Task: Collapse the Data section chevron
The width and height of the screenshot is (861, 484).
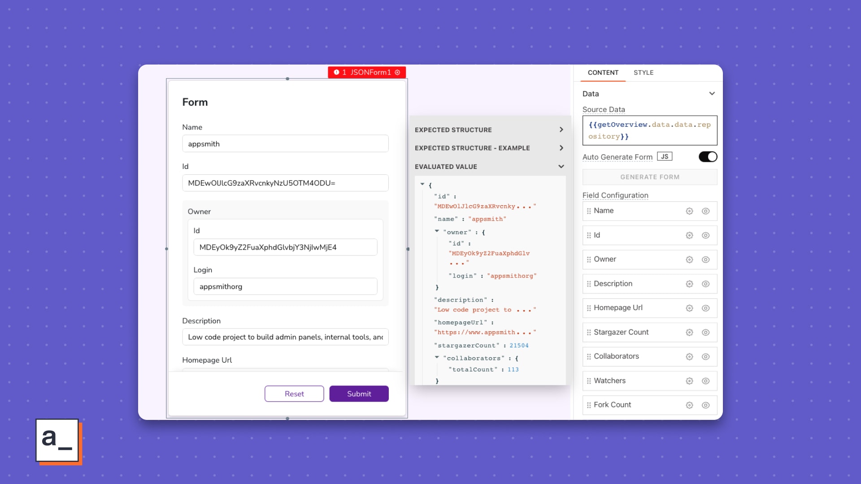Action: [712, 94]
